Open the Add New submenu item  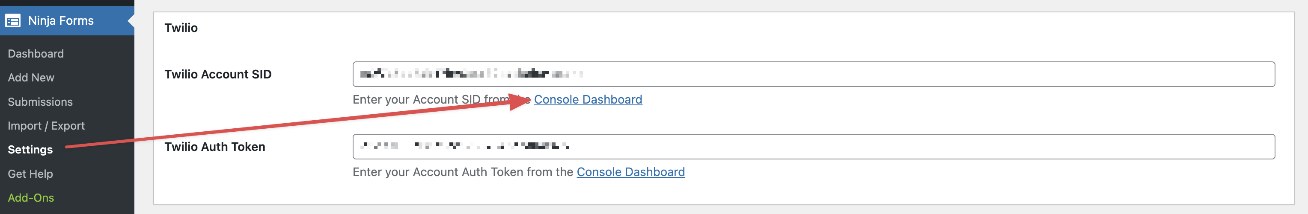tap(31, 78)
